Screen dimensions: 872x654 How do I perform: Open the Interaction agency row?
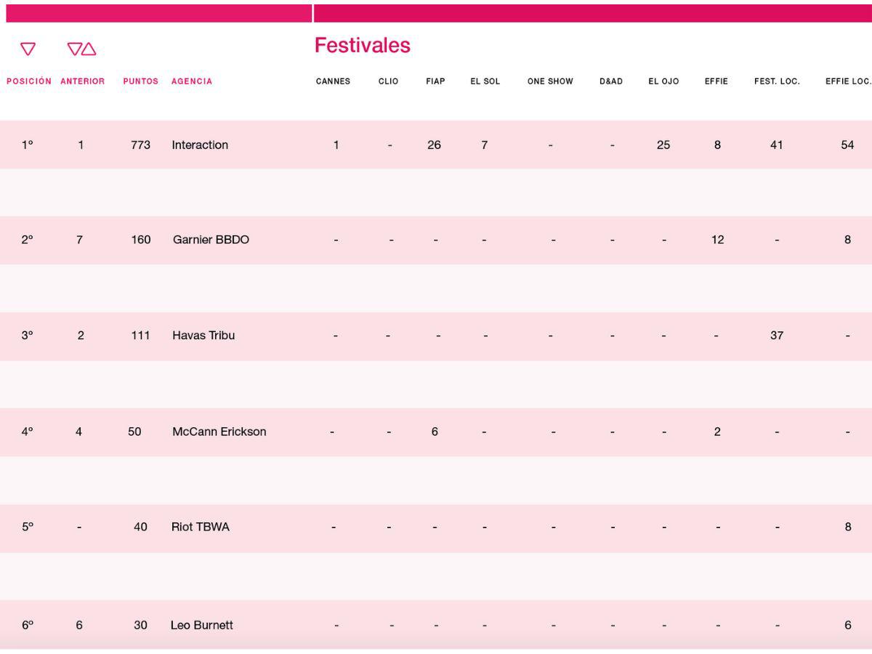pyautogui.click(x=436, y=145)
